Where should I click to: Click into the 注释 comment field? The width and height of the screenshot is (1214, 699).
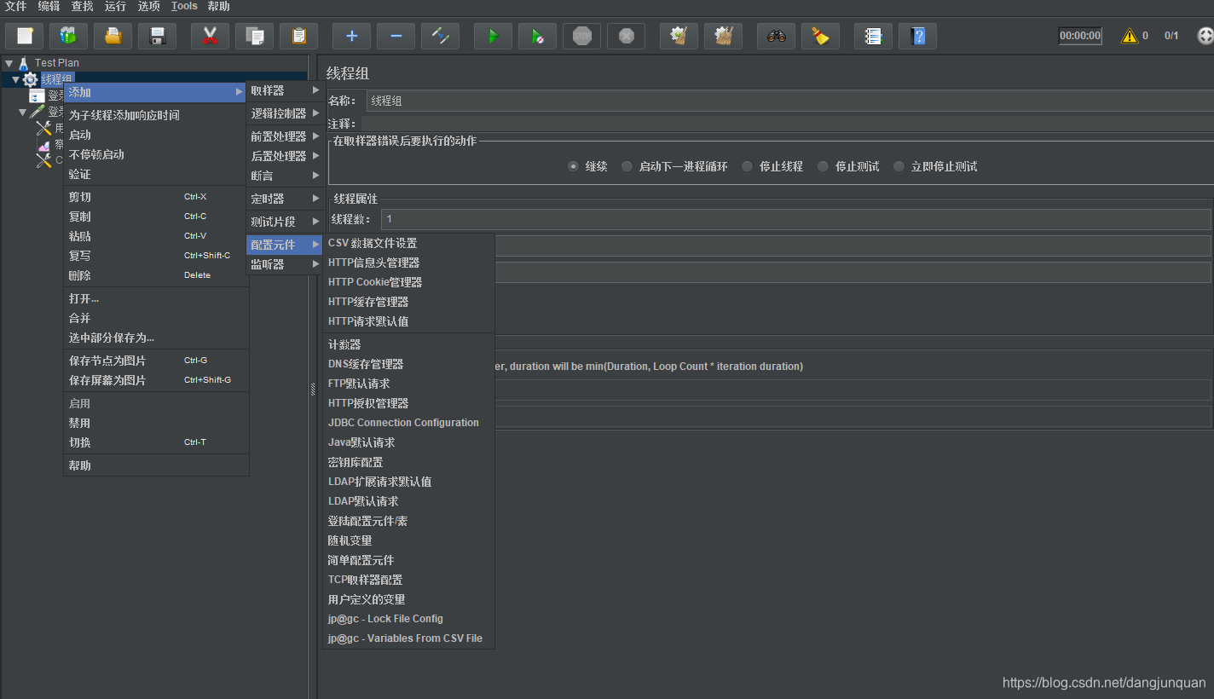(787, 124)
